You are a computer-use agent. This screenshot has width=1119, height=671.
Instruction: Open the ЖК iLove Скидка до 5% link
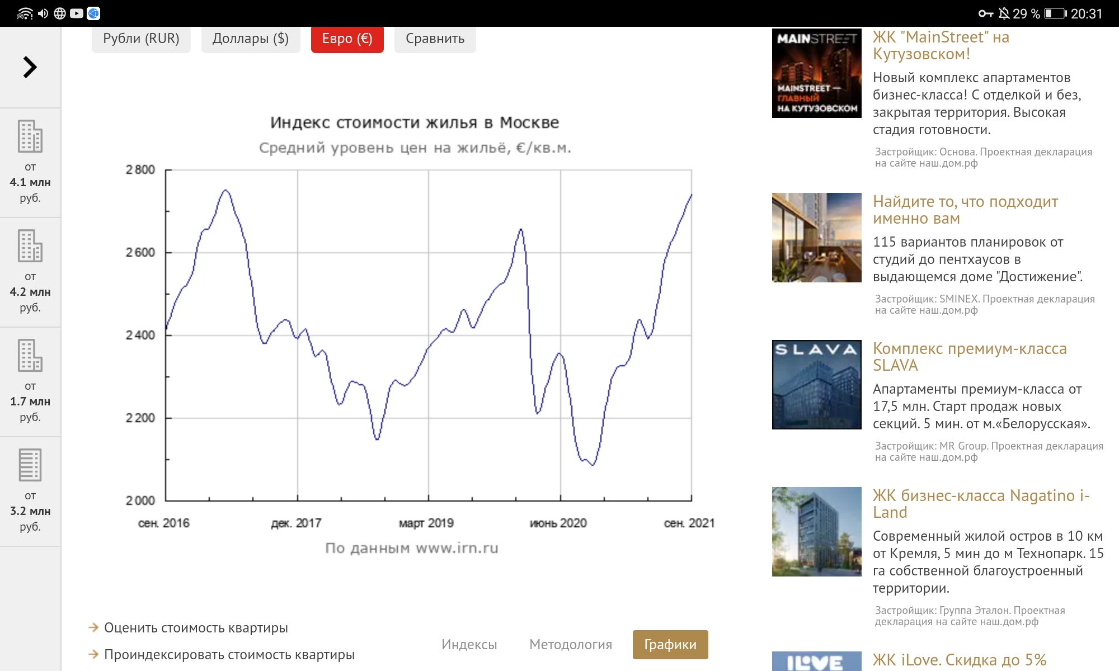click(959, 660)
